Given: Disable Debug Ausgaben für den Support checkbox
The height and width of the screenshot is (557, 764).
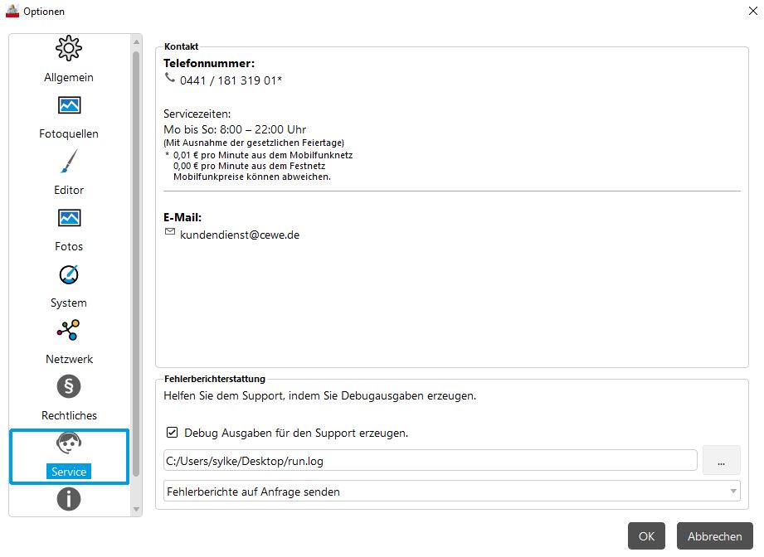Looking at the screenshot, I should click(172, 433).
